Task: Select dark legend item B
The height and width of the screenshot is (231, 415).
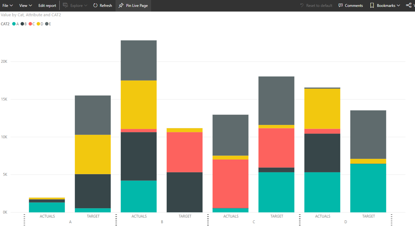Action: point(24,24)
